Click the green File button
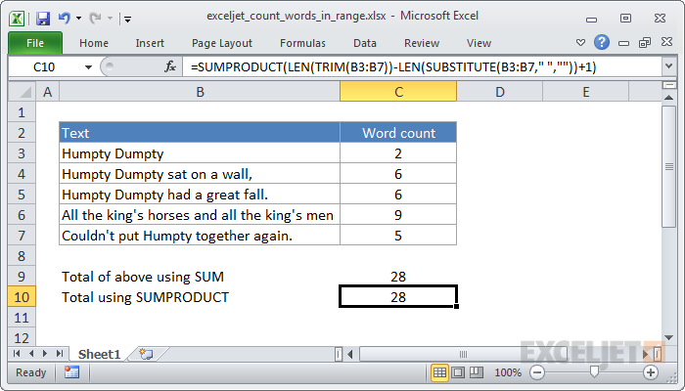This screenshot has width=685, height=391. click(x=34, y=43)
